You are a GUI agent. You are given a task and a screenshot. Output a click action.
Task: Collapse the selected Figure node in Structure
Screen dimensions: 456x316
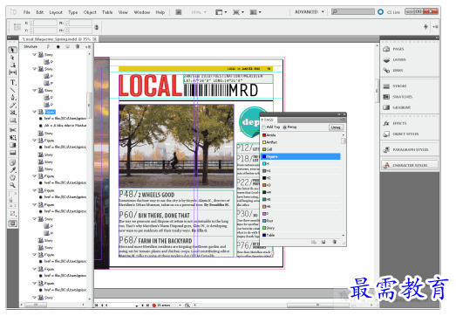pyautogui.click(x=35, y=112)
